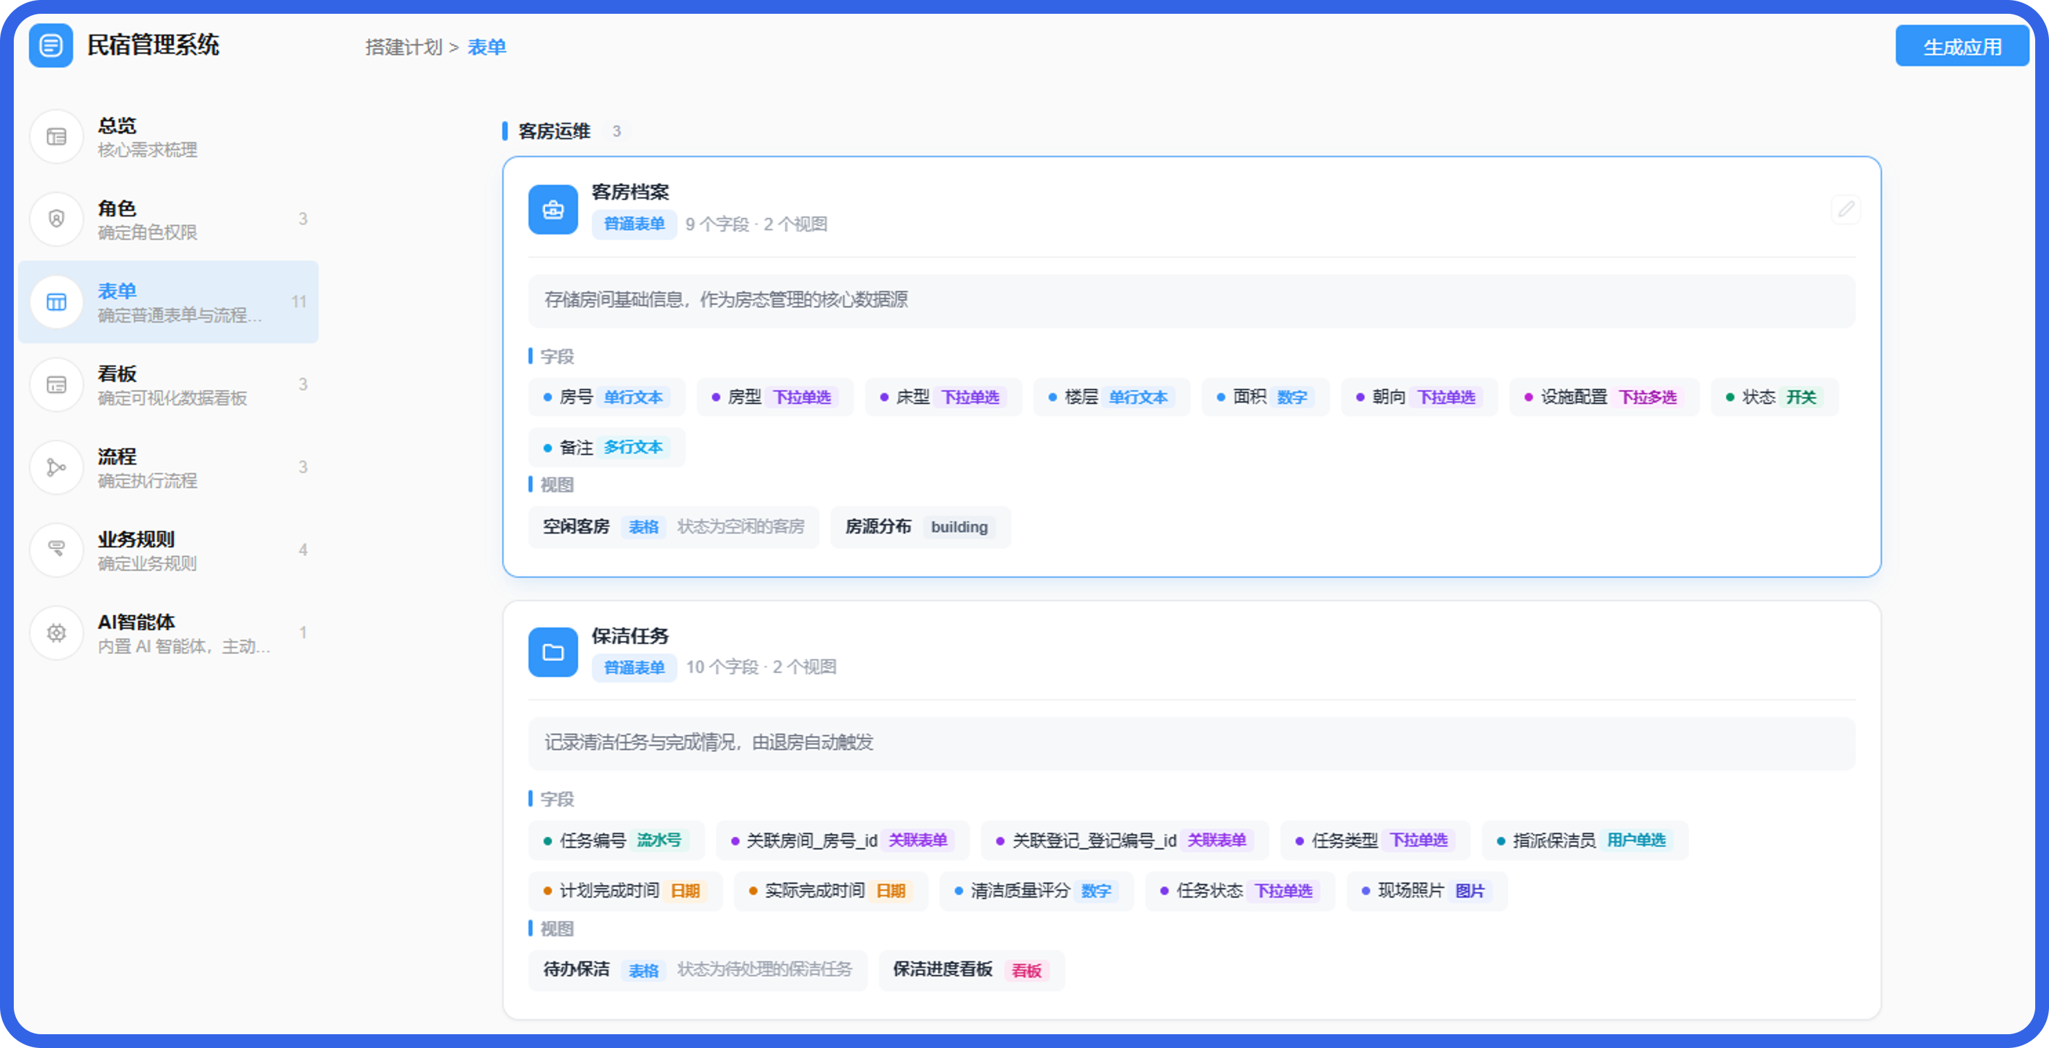Click the 指派保洁员 用户单选 field chip
This screenshot has width=2049, height=1048.
(x=1585, y=840)
